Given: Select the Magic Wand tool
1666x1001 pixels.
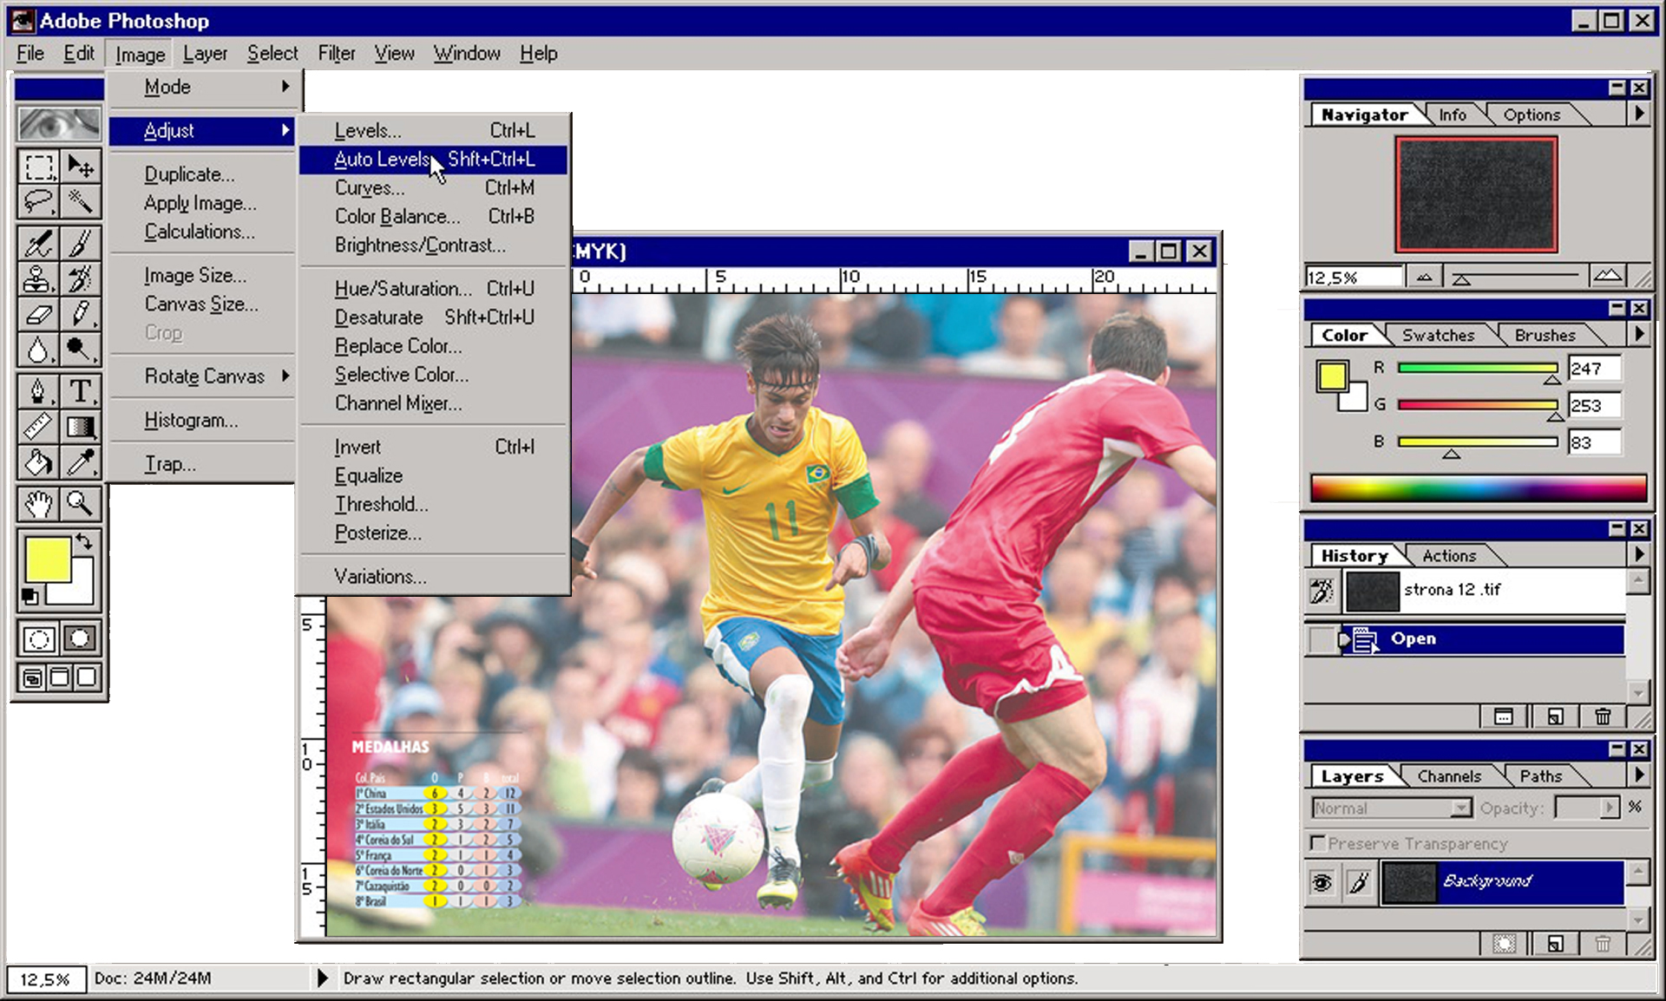Looking at the screenshot, I should click(81, 201).
